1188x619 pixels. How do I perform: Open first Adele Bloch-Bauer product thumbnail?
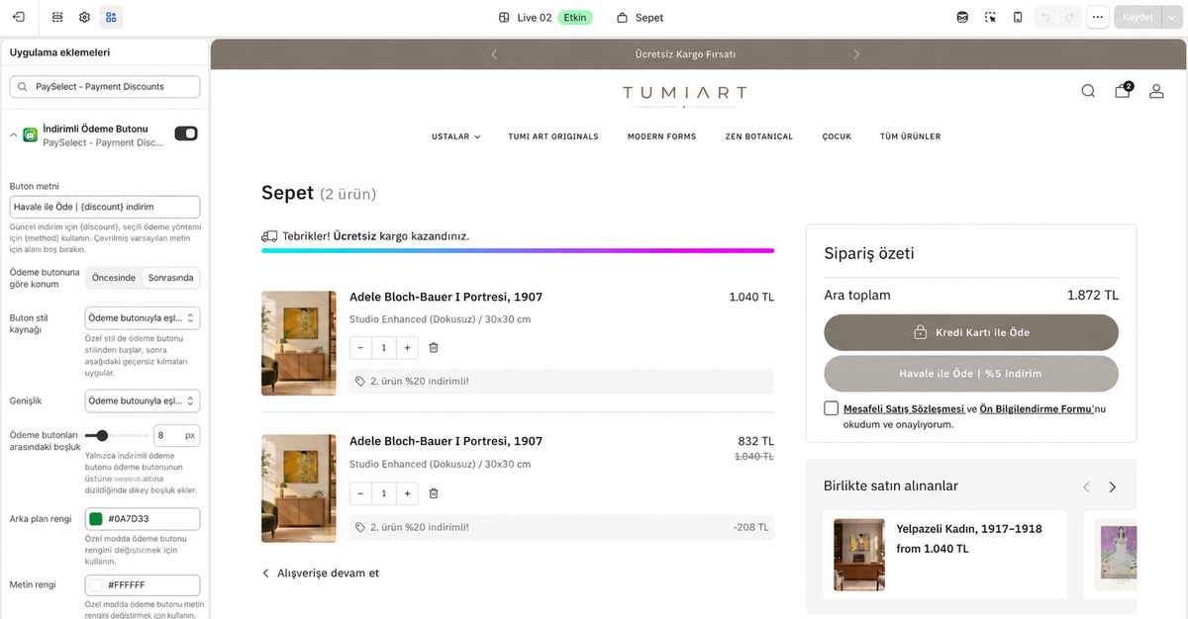pyautogui.click(x=299, y=343)
